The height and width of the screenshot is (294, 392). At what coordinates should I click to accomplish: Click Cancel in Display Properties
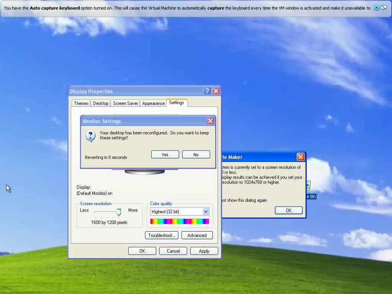coord(173,251)
